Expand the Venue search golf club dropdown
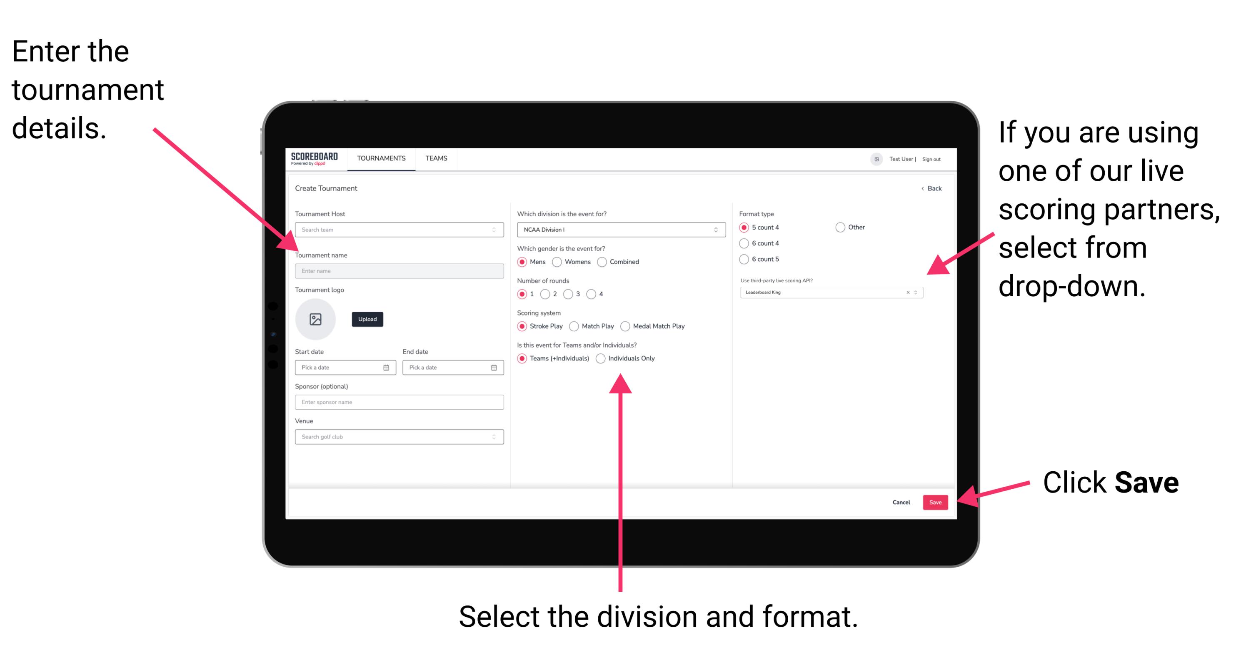 (x=494, y=437)
